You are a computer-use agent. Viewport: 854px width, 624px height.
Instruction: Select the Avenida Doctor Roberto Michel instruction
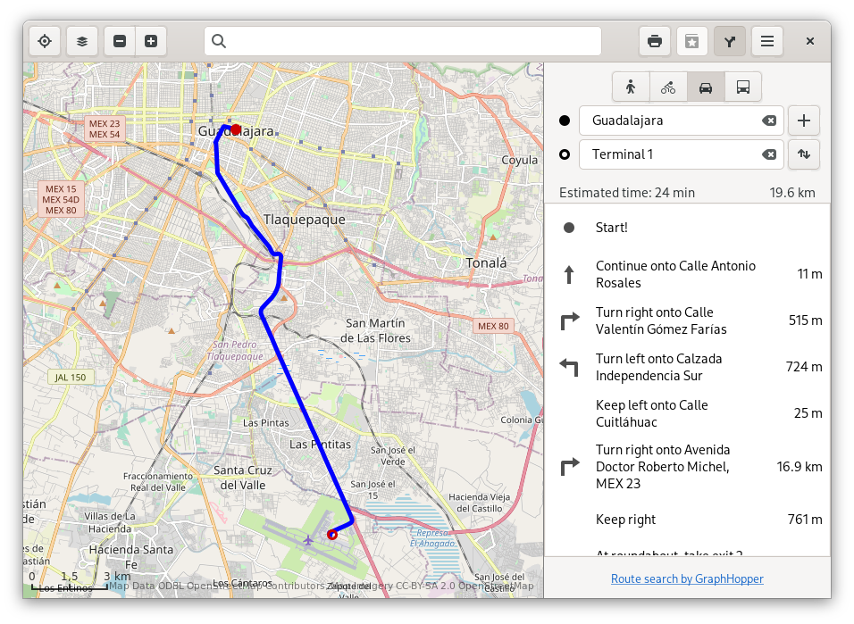click(x=687, y=467)
